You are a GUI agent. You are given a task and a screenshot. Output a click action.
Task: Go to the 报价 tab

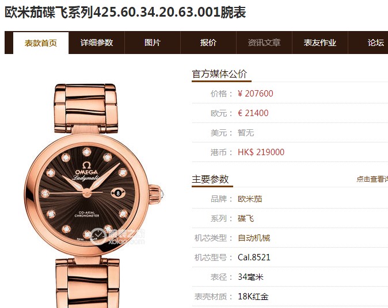coord(208,43)
